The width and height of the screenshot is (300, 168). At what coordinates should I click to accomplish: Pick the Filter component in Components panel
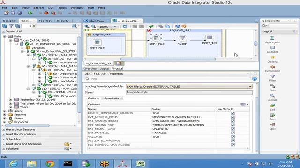[272, 78]
